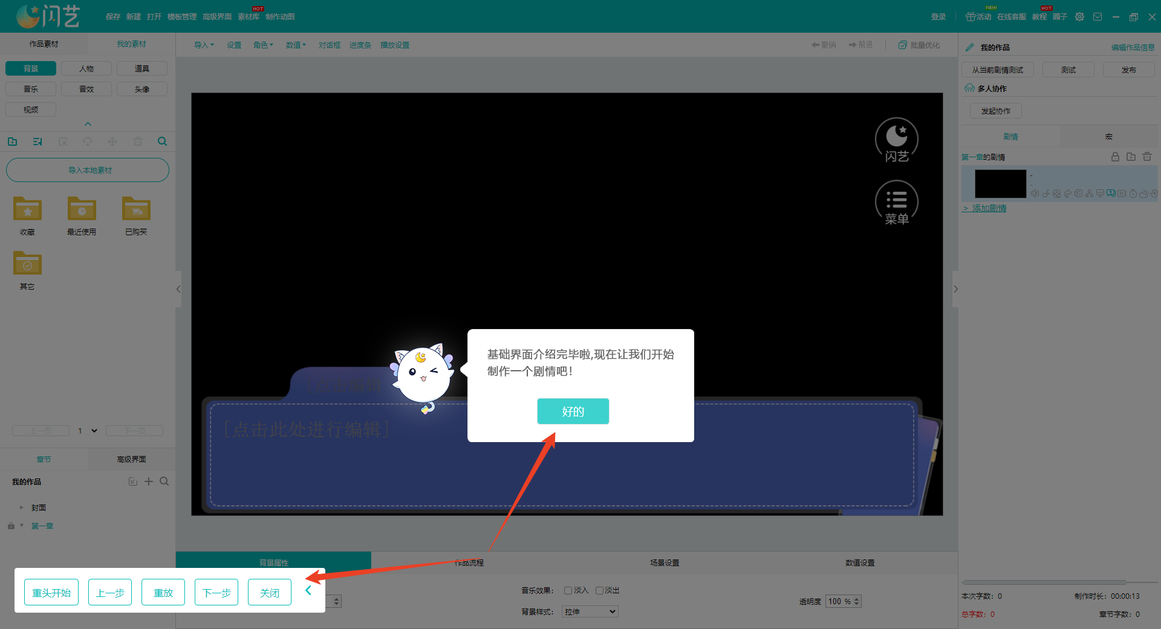Enable the 淡出 fade-out checkbox

599,590
